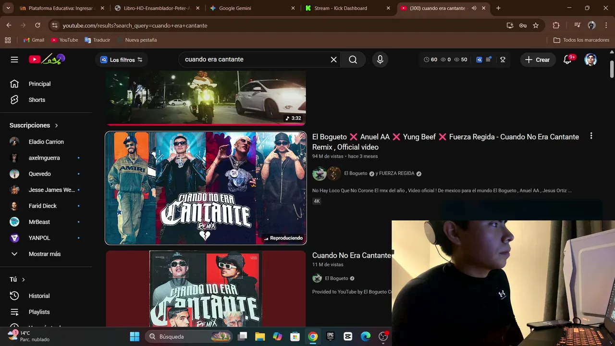Start voice search with the microphone
Image resolution: width=615 pixels, height=346 pixels.
click(380, 60)
